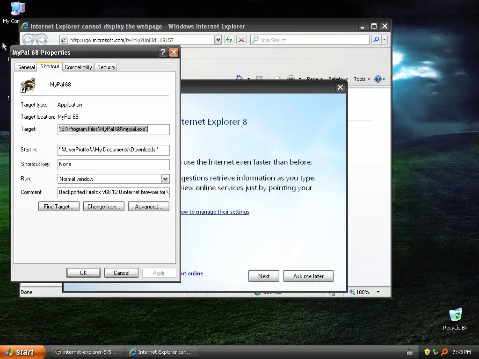Click the Ask me later button
Image resolution: width=479 pixels, height=359 pixels.
click(308, 276)
